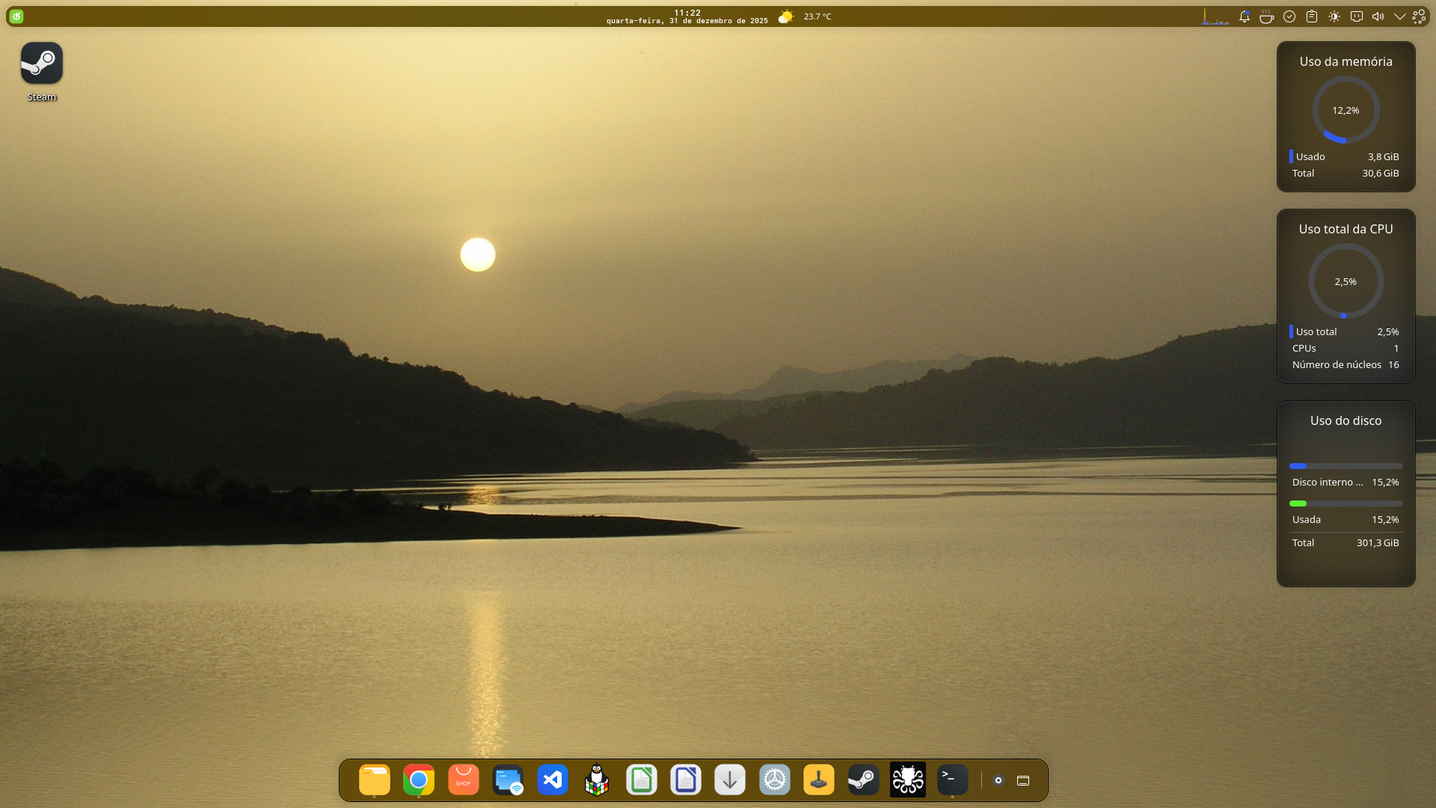Screen dimensions: 1436x808
Task: Expand hidden system tray icons arrow
Action: pyautogui.click(x=1399, y=16)
